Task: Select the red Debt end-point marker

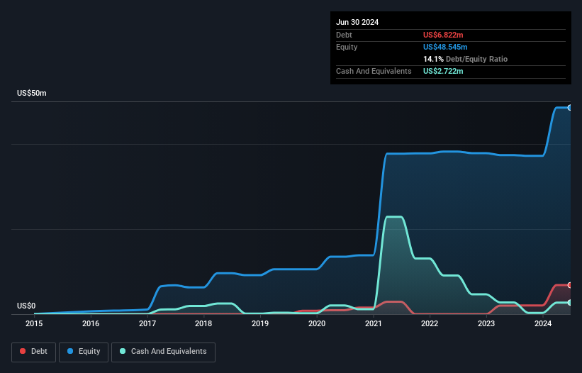Action: tap(569, 285)
